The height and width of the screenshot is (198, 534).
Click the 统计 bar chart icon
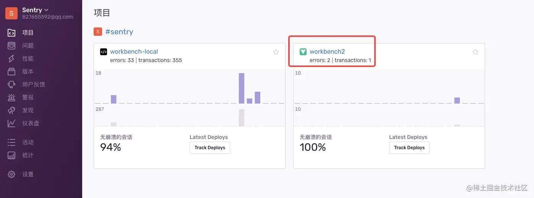tap(11, 155)
